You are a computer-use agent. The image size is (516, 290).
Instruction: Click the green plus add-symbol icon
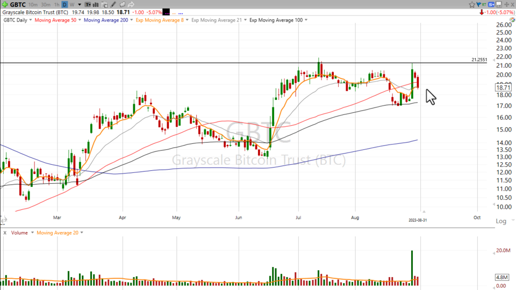pyautogui.click(x=5, y=5)
